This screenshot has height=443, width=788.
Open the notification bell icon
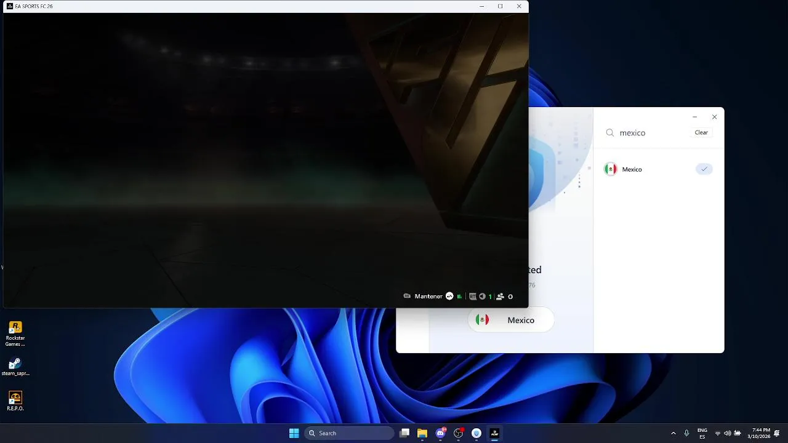click(x=778, y=433)
